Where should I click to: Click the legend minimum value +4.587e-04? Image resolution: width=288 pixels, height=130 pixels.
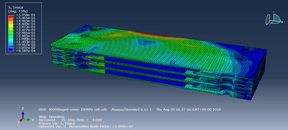pyautogui.click(x=26, y=51)
